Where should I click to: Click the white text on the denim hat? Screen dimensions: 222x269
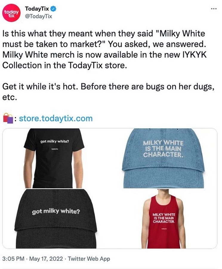click(163, 149)
